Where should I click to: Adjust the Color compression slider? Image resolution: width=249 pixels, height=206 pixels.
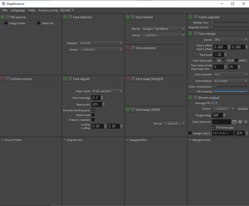(x=231, y=86)
